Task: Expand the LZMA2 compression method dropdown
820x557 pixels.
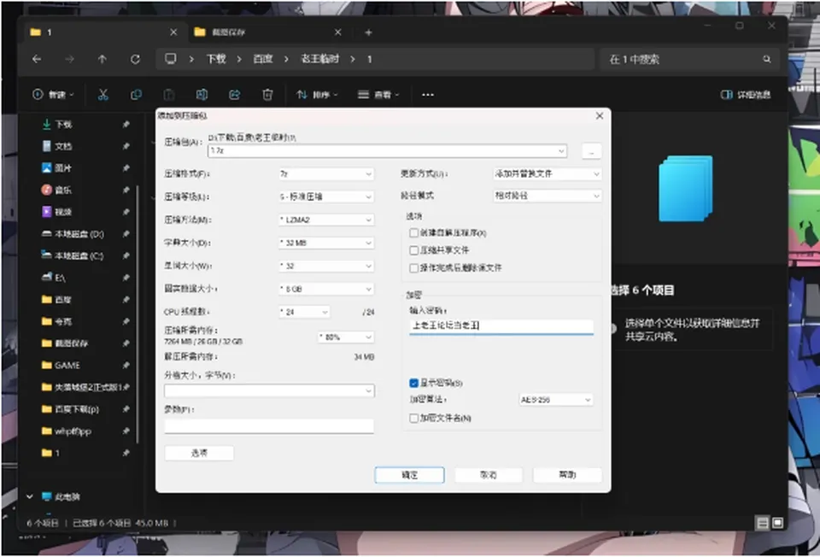Action: [x=326, y=220]
